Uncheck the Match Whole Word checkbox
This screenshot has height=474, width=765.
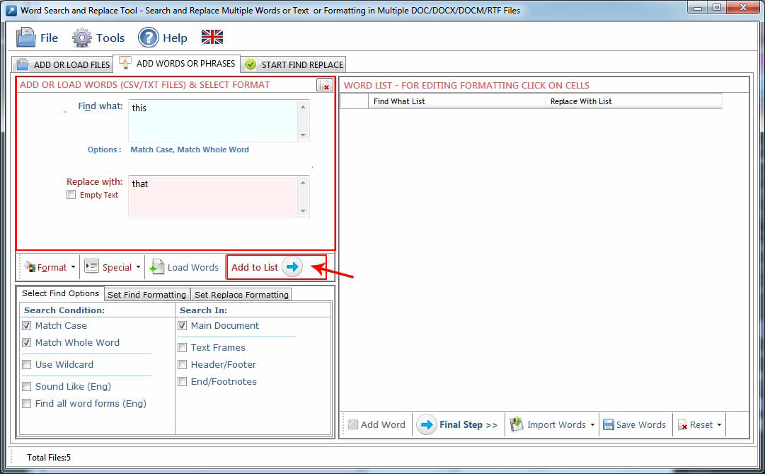(27, 342)
